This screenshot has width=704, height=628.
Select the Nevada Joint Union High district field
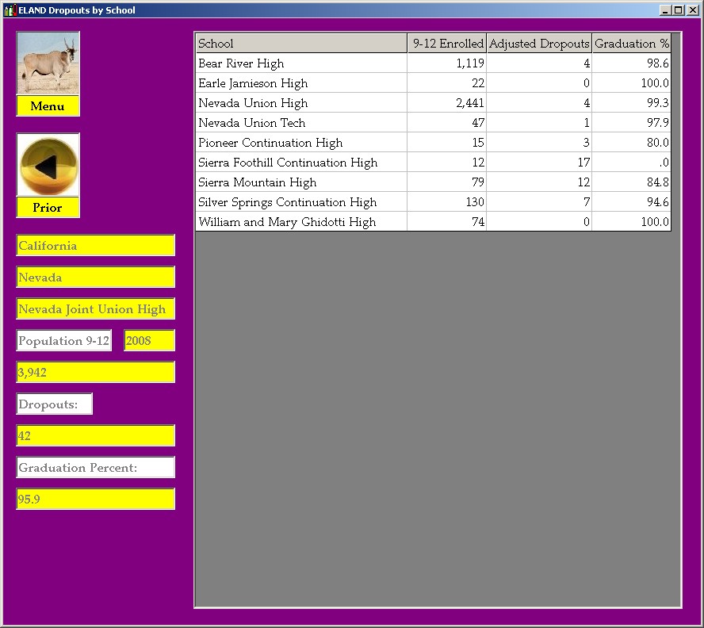tap(96, 308)
